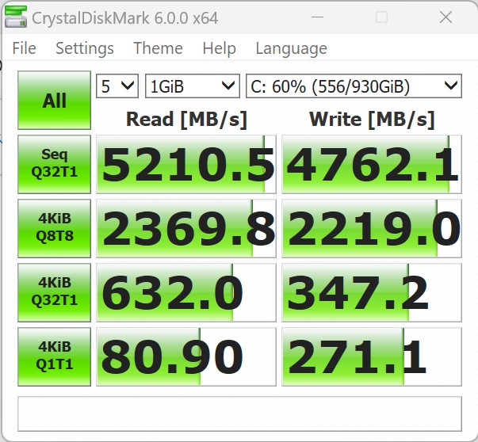Start the 4KiB Q32T1 test
This screenshot has width=478, height=442.
tap(54, 292)
